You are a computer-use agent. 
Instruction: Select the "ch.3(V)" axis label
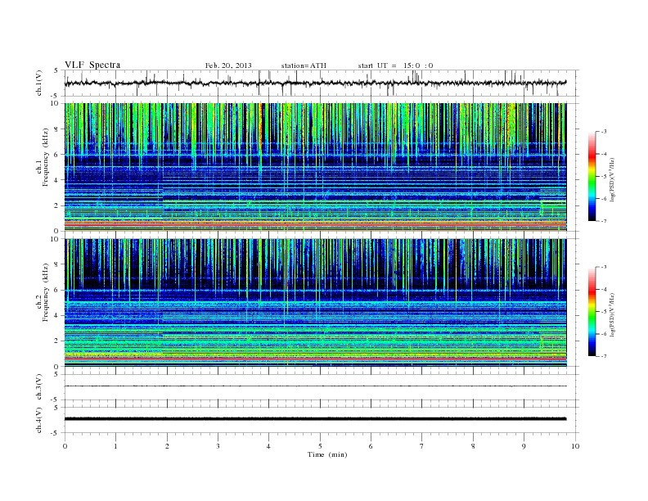(x=38, y=386)
